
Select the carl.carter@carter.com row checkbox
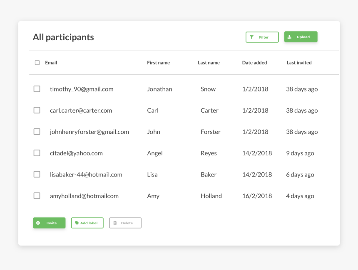(x=37, y=110)
